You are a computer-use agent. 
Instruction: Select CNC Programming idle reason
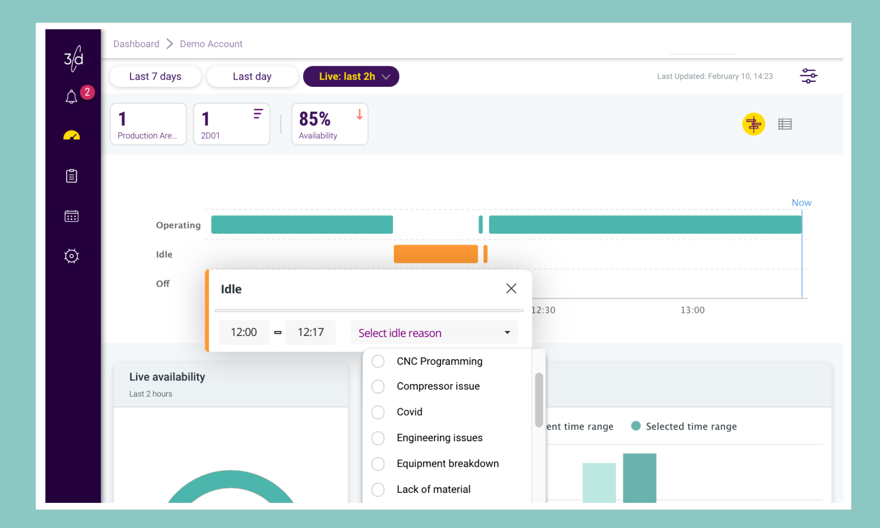(378, 361)
